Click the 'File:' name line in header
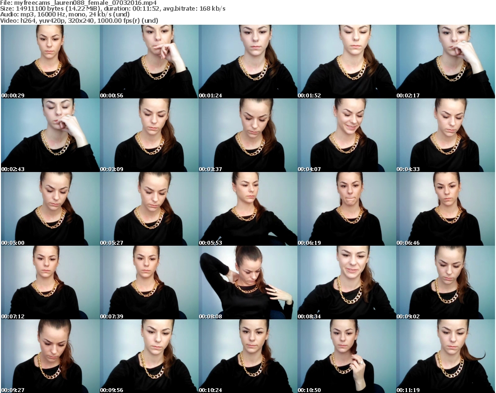The image size is (496, 393). (x=78, y=3)
